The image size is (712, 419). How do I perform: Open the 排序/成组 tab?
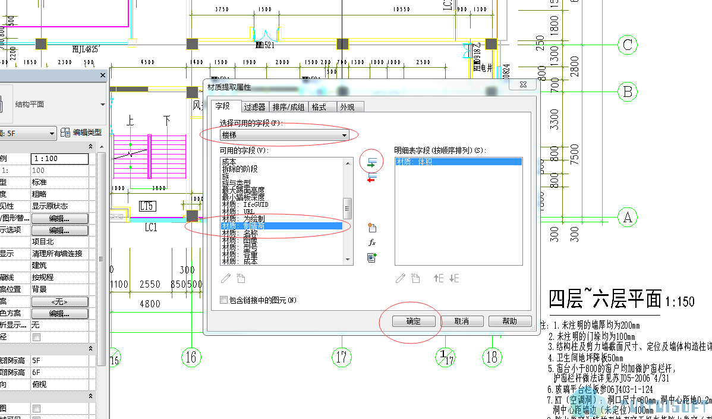tap(288, 107)
